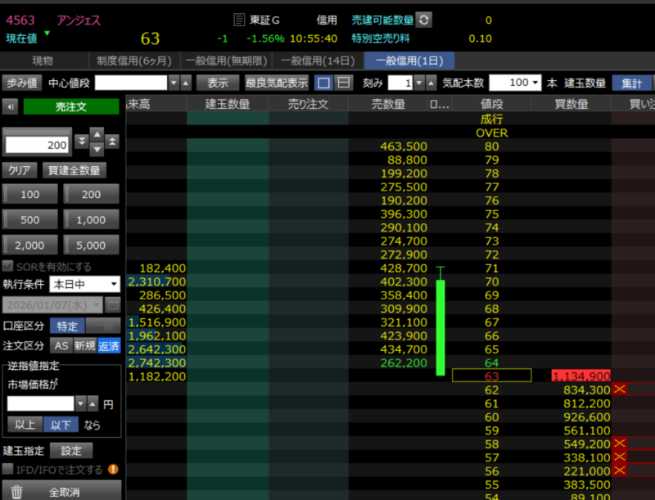Open the 執行条件 dropdown showing 本日中

84,284
